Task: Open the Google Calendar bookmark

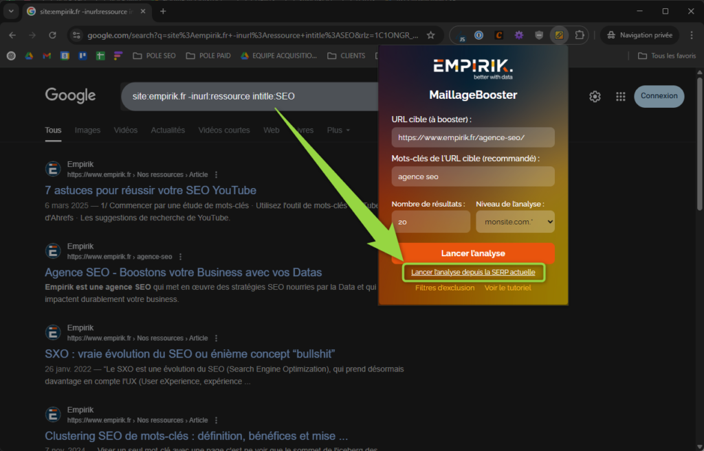Action: coord(65,56)
